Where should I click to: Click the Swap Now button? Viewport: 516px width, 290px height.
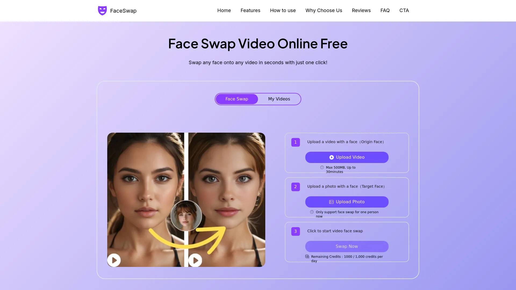tap(346, 246)
